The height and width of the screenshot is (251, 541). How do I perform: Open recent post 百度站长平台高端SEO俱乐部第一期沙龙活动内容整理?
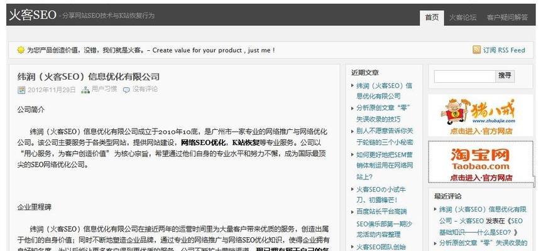[384, 223]
